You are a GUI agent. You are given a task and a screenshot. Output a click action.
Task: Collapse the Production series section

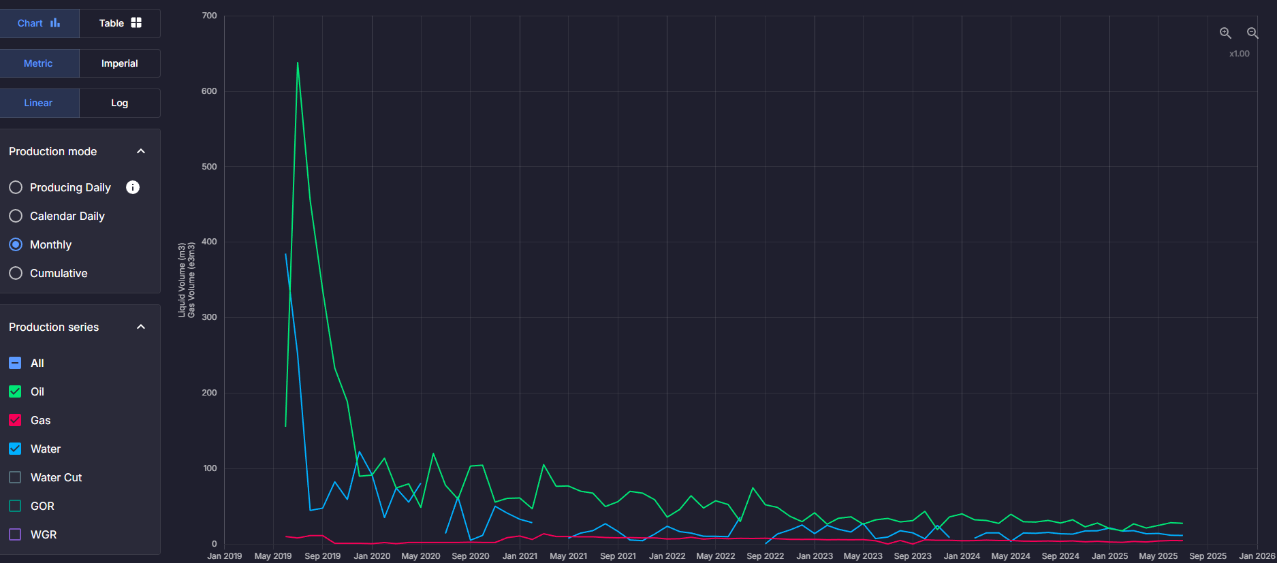click(141, 327)
